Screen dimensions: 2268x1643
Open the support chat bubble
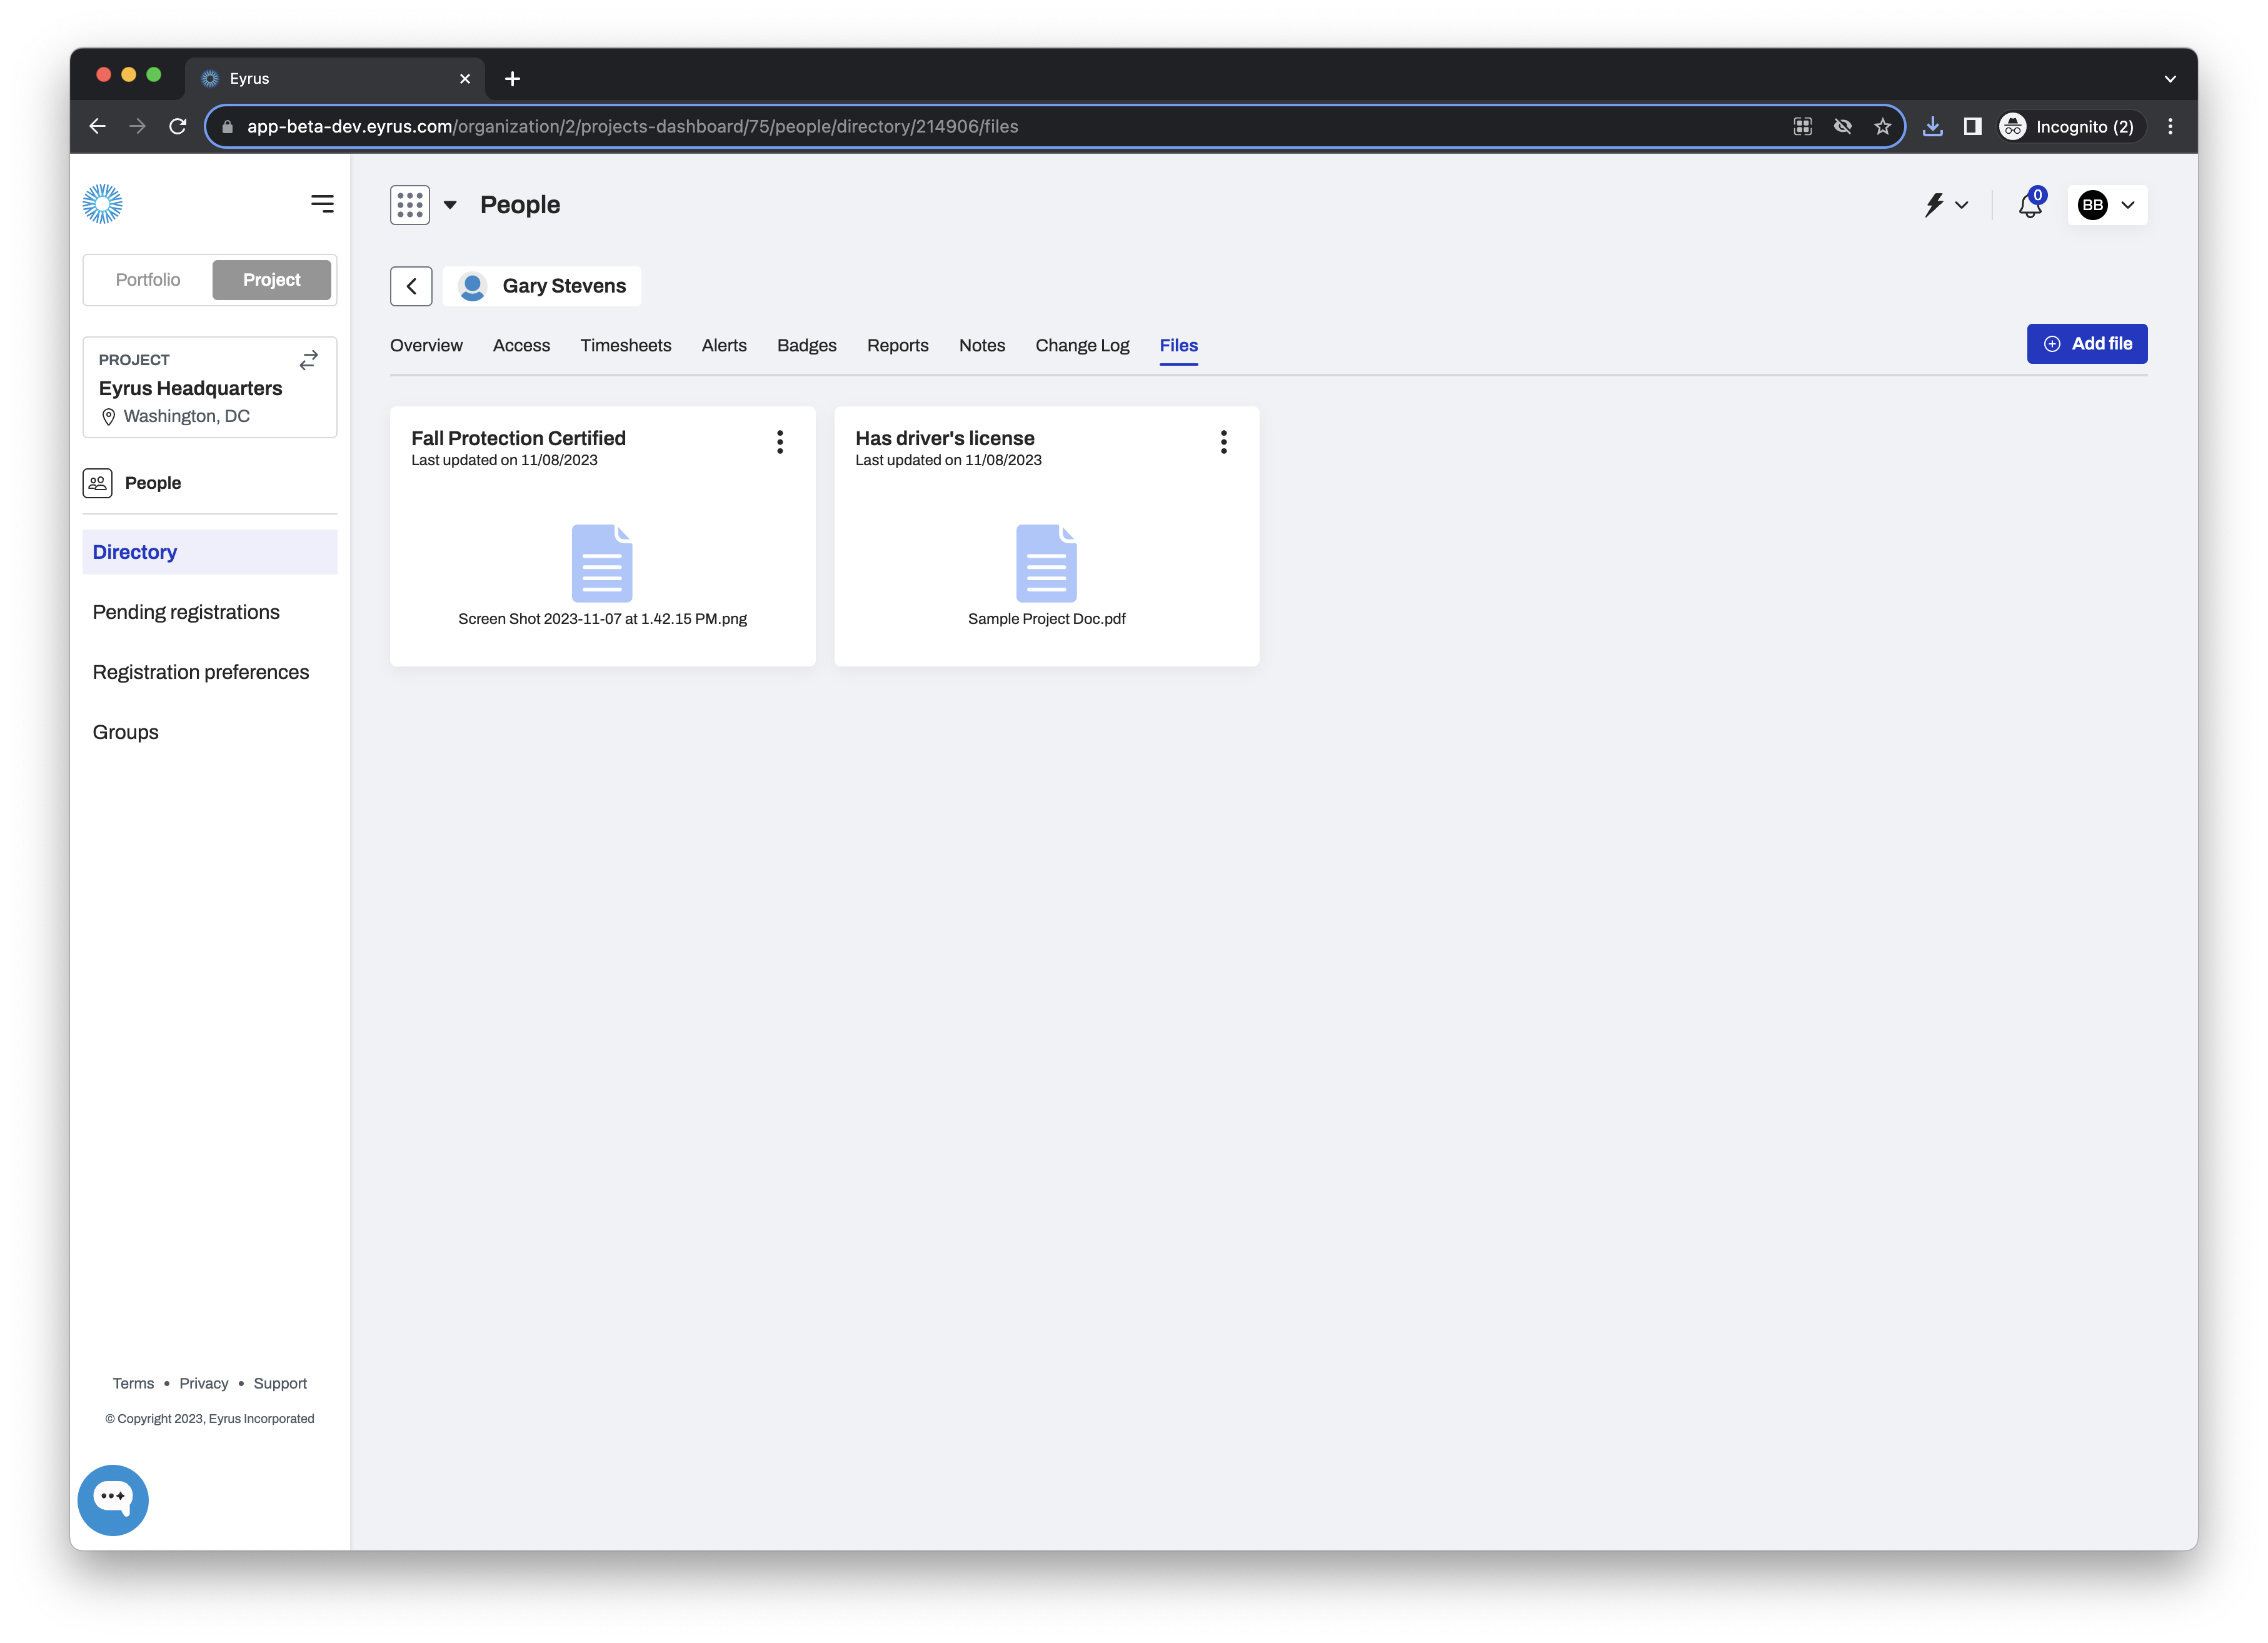[113, 1500]
